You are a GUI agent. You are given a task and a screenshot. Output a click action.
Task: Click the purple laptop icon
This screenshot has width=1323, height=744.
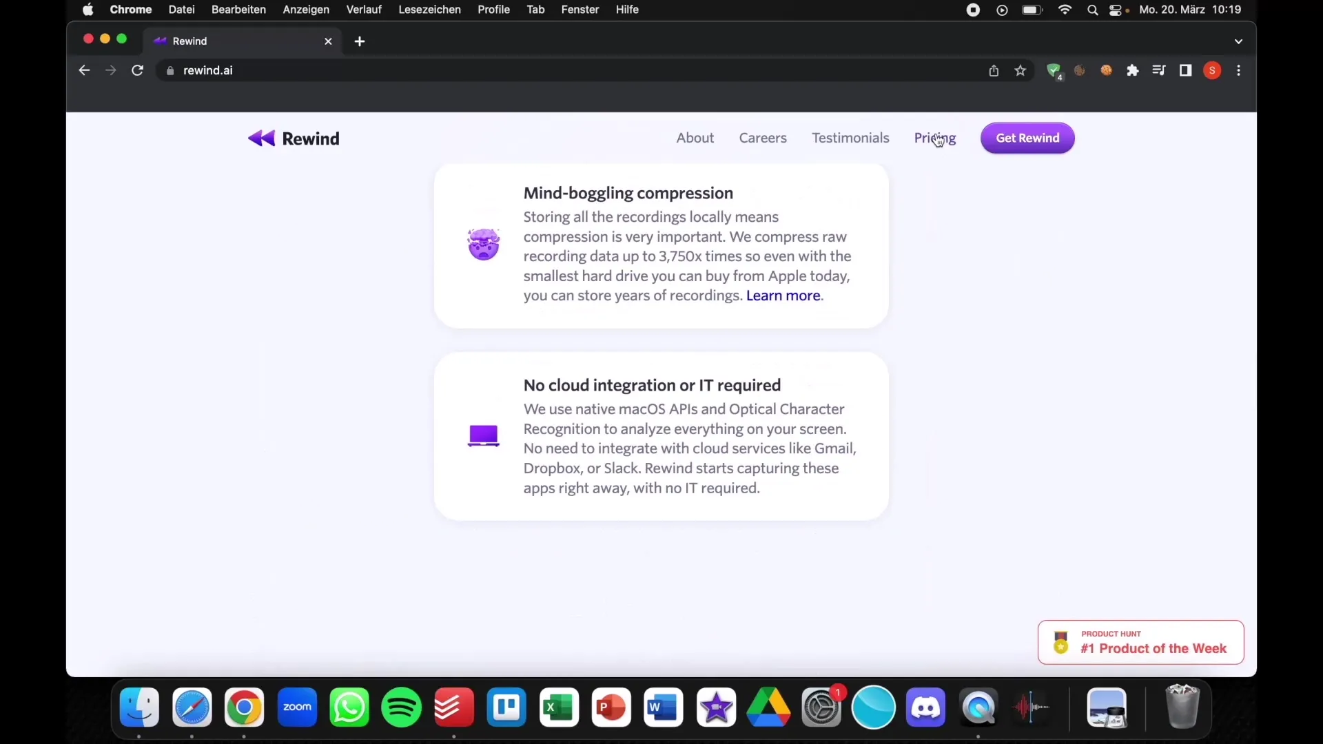(x=484, y=436)
